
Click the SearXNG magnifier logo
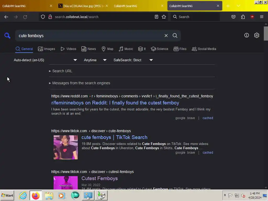pyautogui.click(x=7, y=36)
